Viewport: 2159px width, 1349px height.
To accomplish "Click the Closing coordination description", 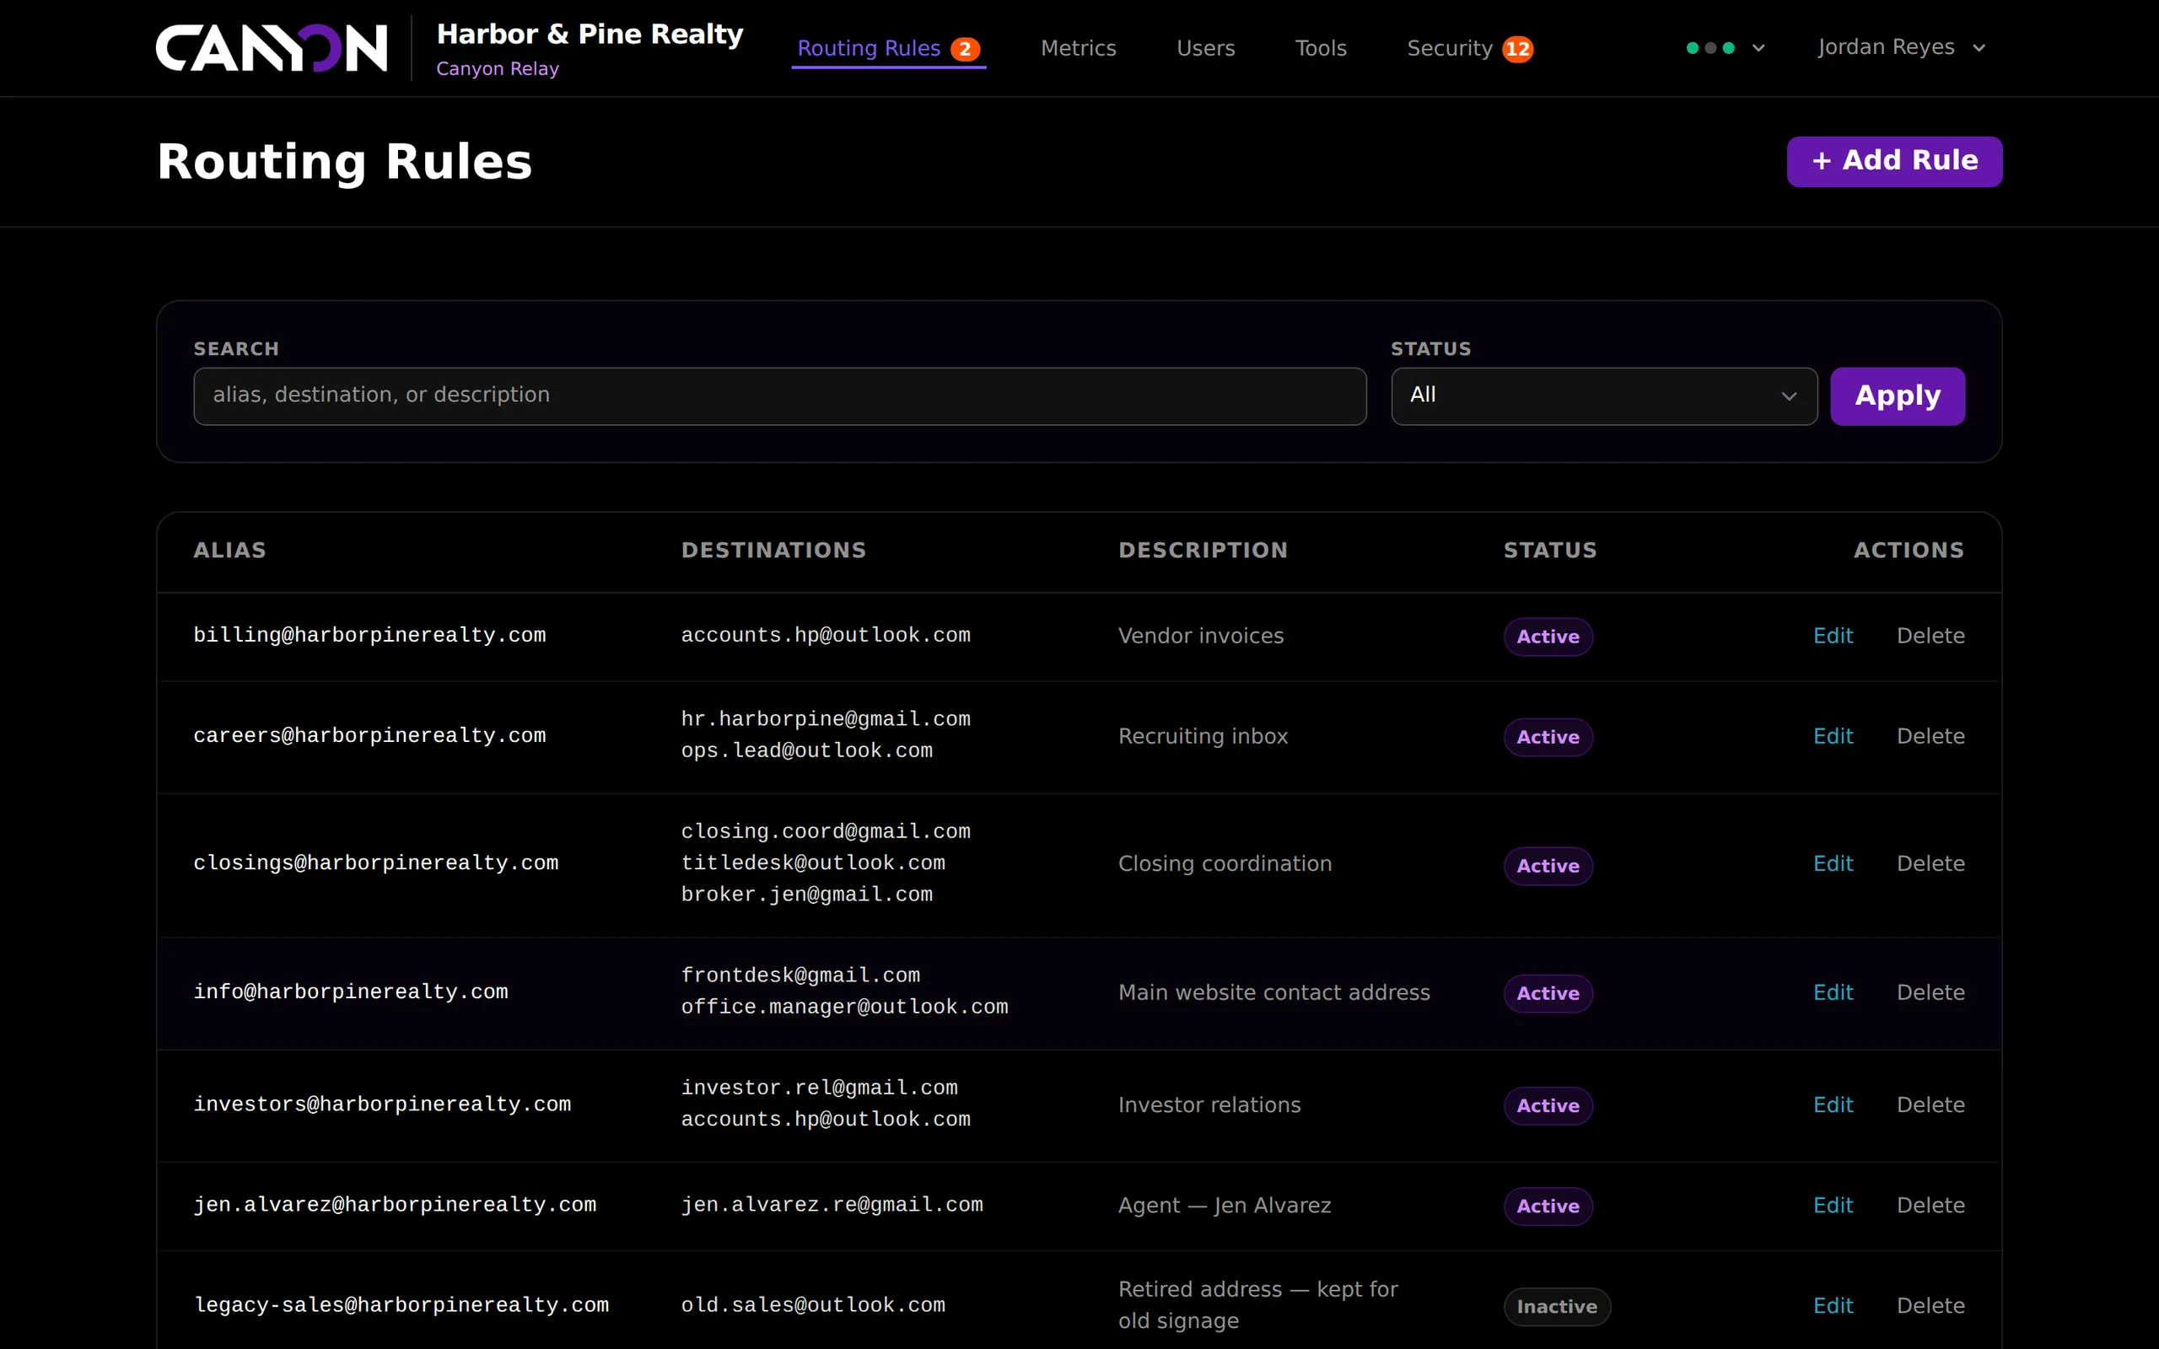I will 1225,864.
